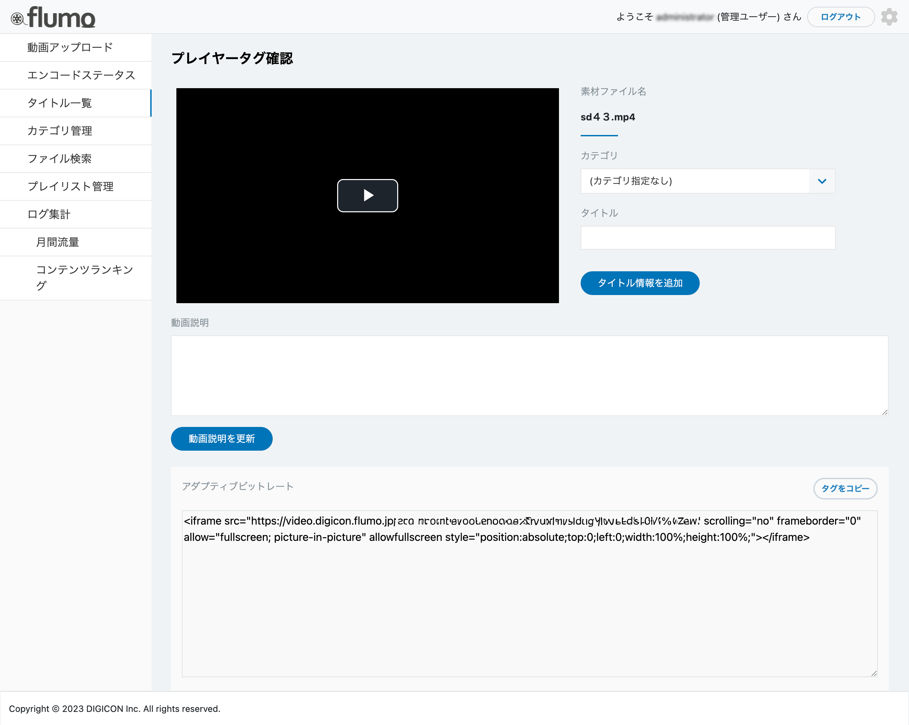Open カテゴリ管理 menu item
Viewport: 909px width, 725px height.
76,131
